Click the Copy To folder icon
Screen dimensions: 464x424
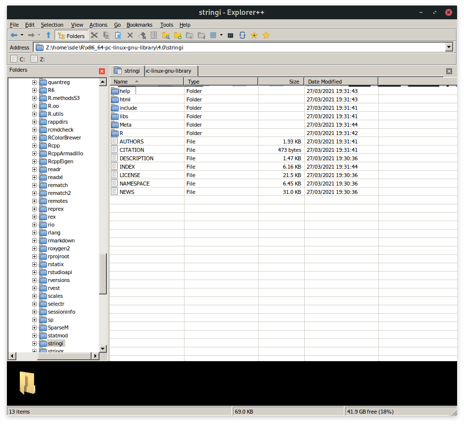pos(189,36)
